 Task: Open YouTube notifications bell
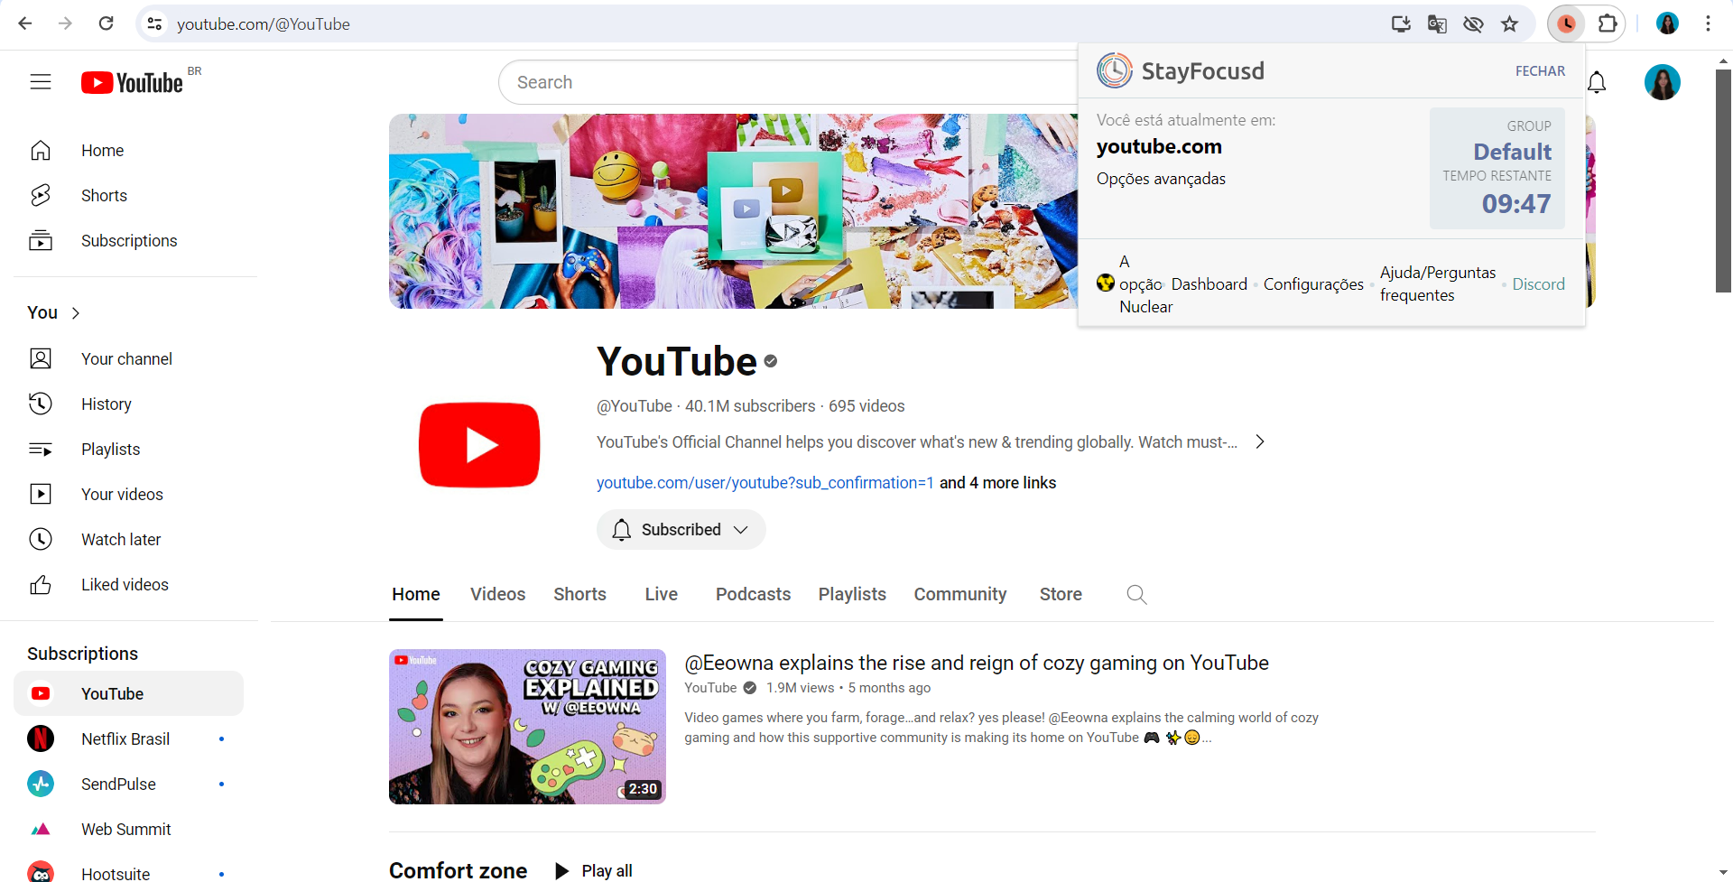[x=1597, y=82]
